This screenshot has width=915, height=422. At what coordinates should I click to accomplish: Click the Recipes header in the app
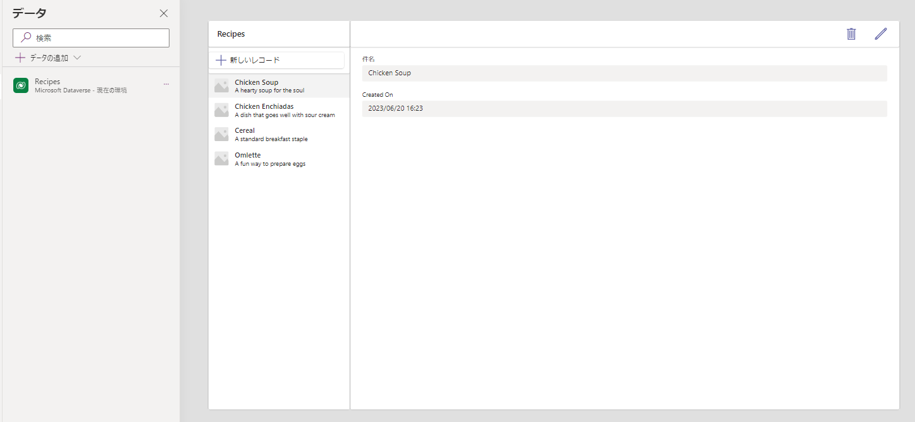click(231, 34)
